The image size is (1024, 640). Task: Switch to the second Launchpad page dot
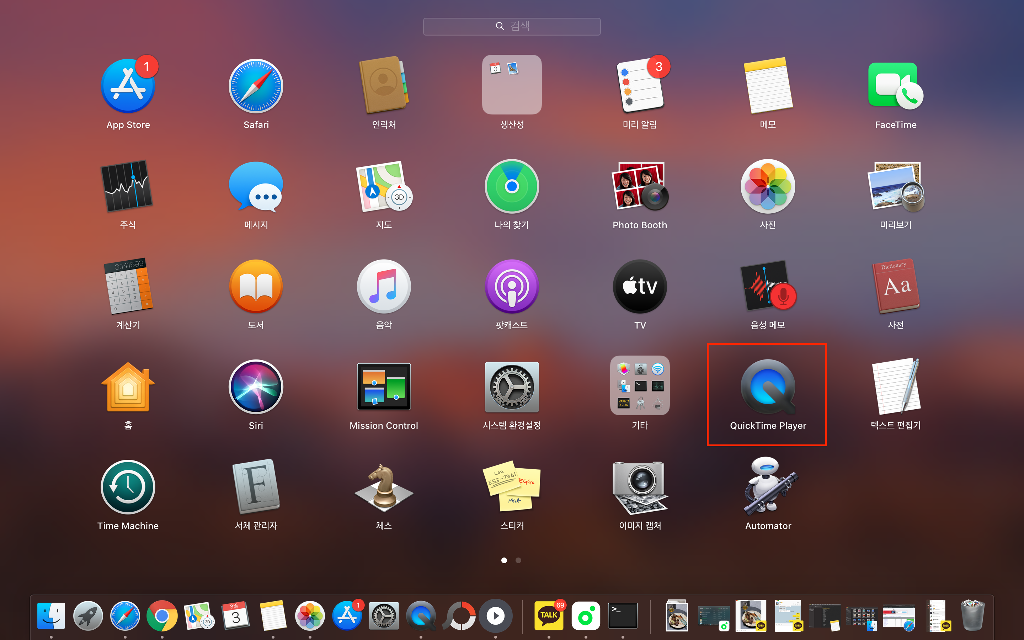coord(518,560)
